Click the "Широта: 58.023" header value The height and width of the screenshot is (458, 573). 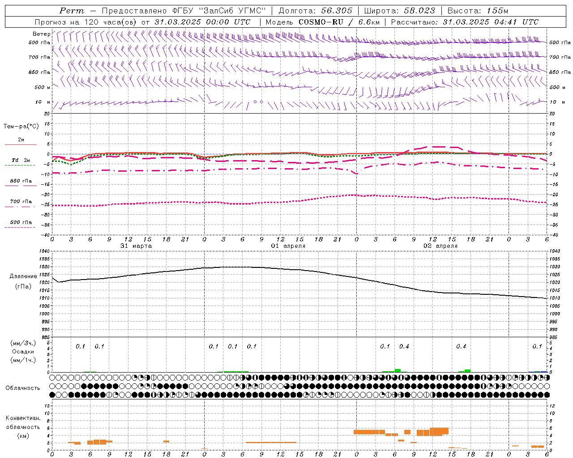[399, 11]
